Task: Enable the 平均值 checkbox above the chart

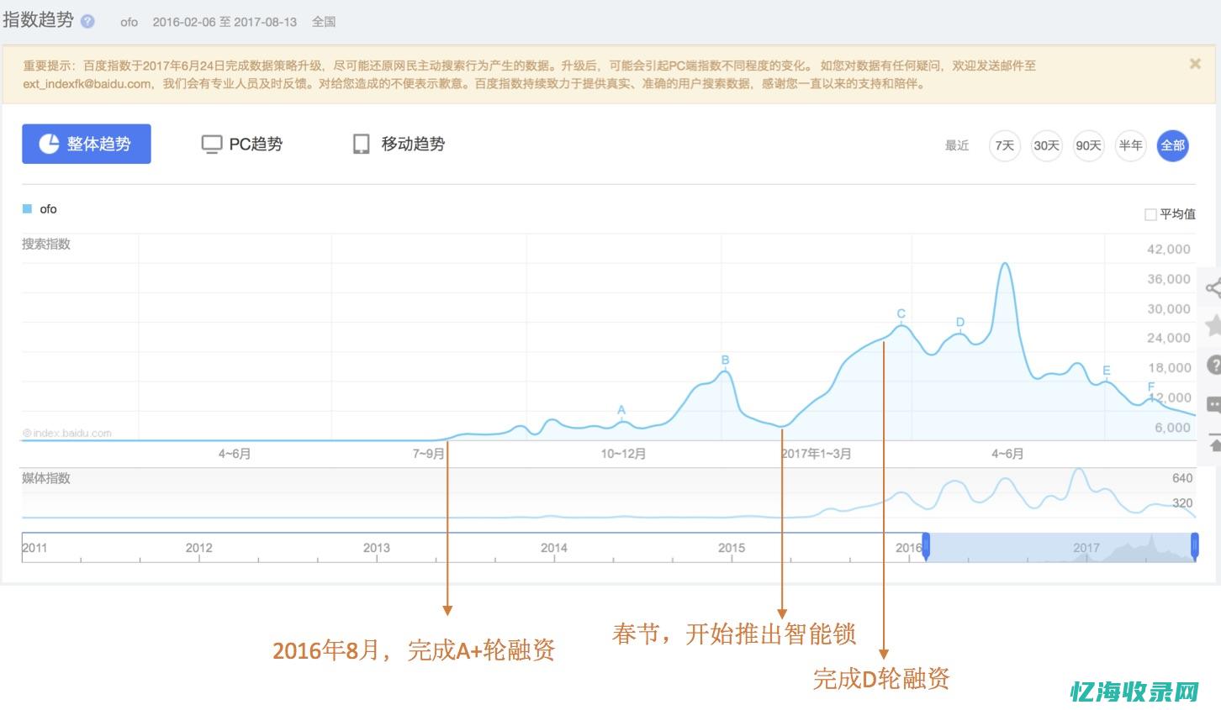Action: [x=1150, y=214]
